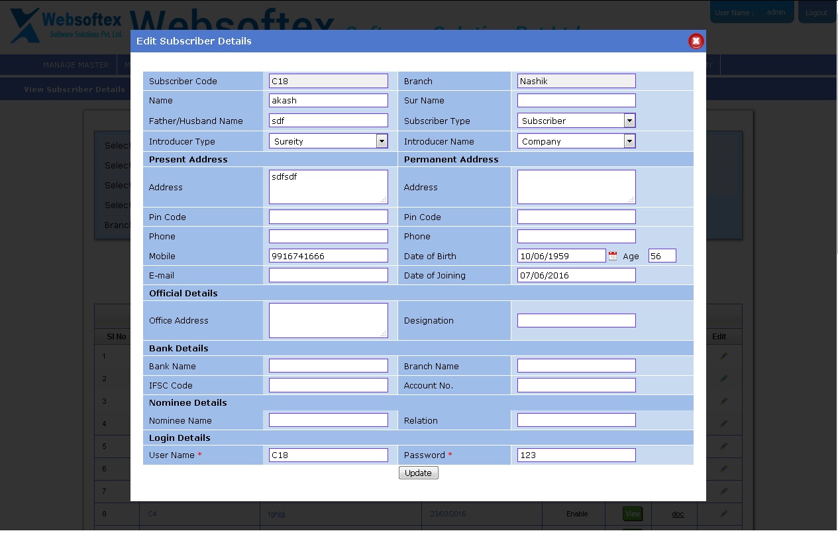Screen dimensions: 838x533
Task: Click the Mobile number field
Action: (x=329, y=256)
